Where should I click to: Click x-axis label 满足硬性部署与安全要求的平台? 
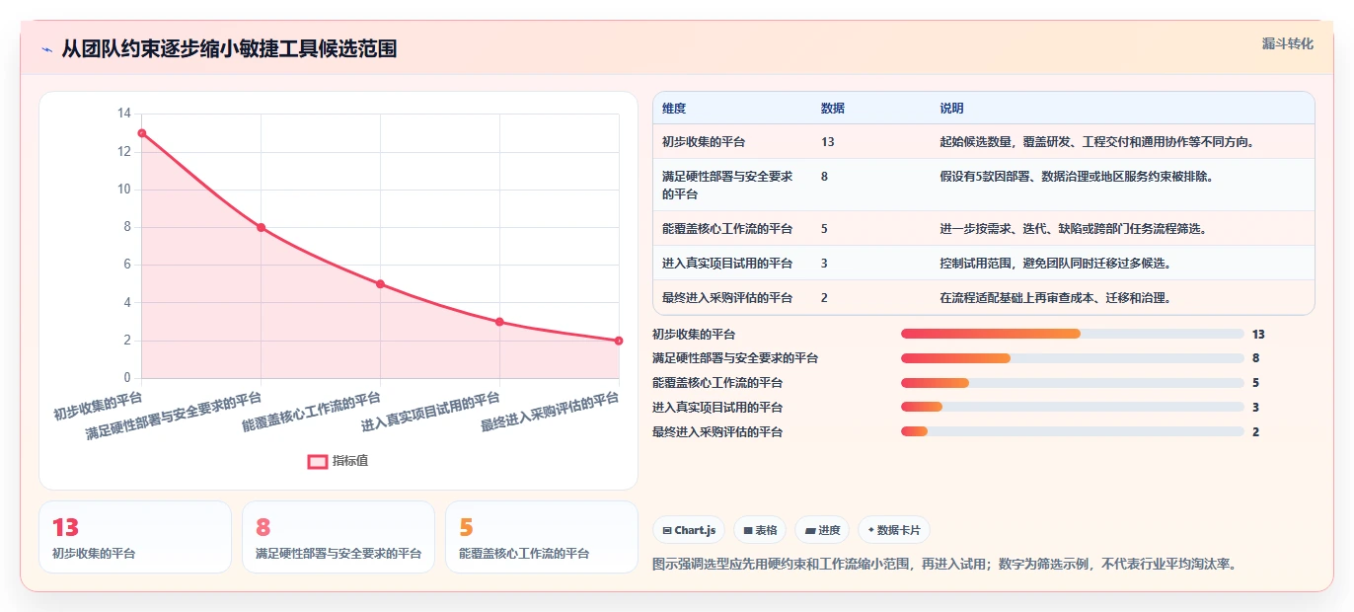click(174, 417)
